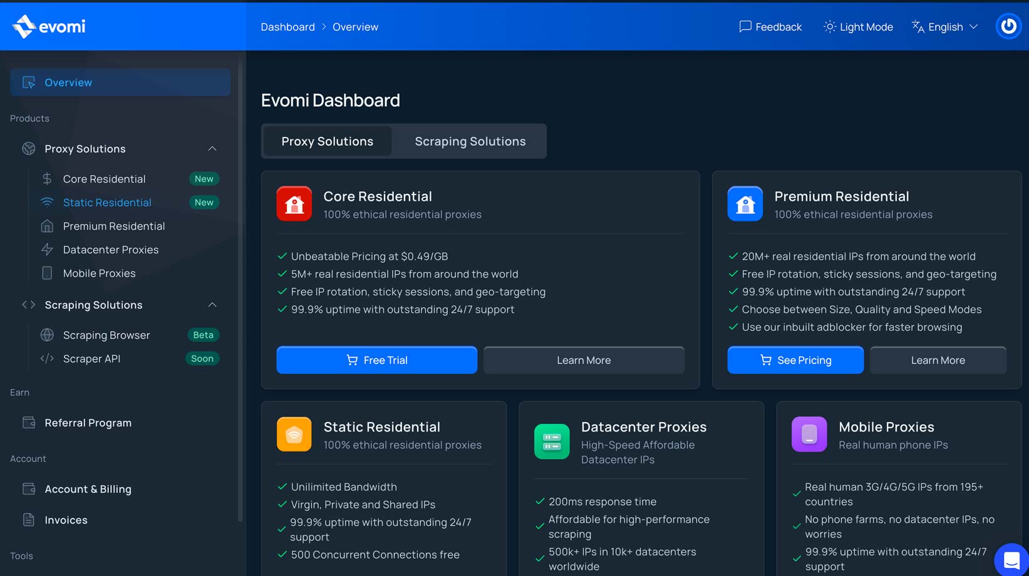
Task: Click the orange Static Residential wifi icon
Action: 294,434
